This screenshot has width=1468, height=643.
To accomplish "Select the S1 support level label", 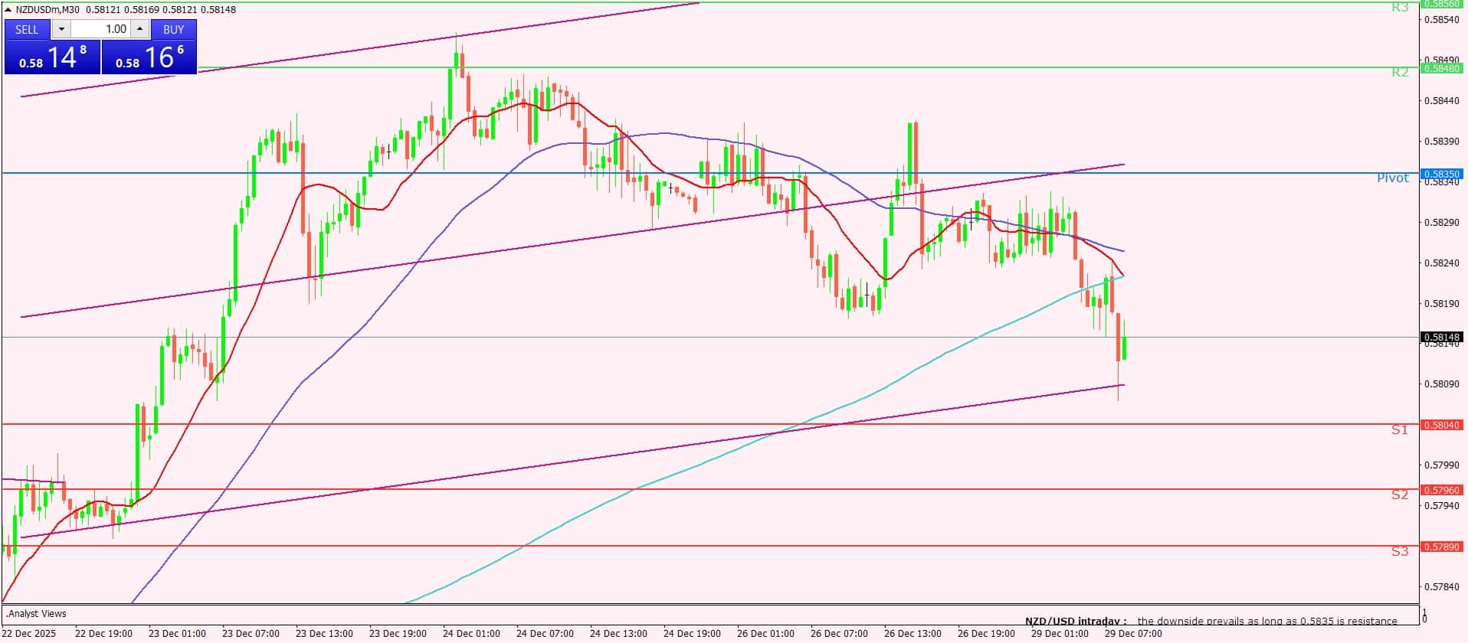I will [1400, 430].
